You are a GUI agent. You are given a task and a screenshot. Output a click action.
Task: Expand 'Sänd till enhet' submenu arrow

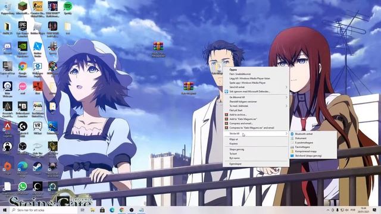point(286,87)
